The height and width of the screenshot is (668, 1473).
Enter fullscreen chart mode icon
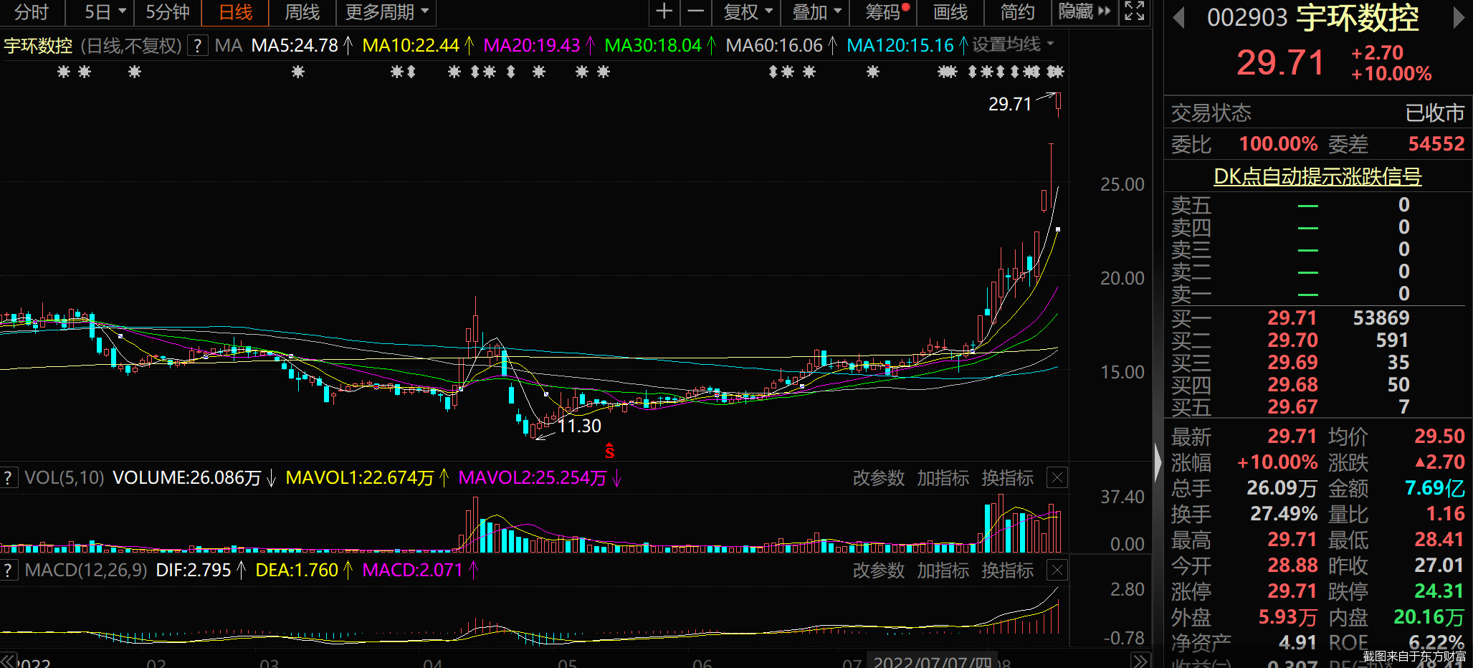[x=1134, y=11]
